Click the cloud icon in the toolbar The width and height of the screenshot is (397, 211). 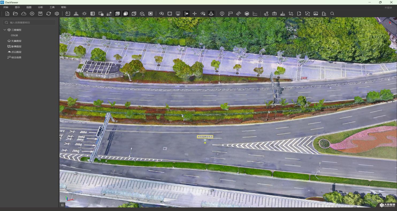point(24,14)
